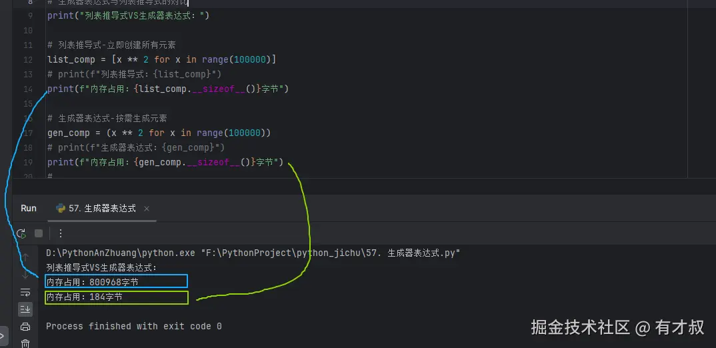716x348 pixels.
Task: Expand the left edge tool window chevron
Action: click(x=3, y=337)
